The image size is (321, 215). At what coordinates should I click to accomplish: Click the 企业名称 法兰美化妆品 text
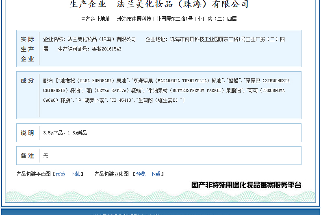click(89, 39)
